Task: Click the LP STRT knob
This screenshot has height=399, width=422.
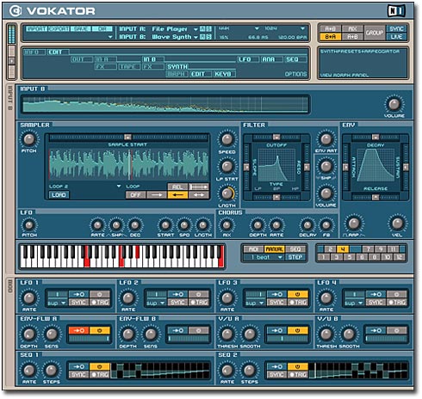Action: (x=227, y=166)
